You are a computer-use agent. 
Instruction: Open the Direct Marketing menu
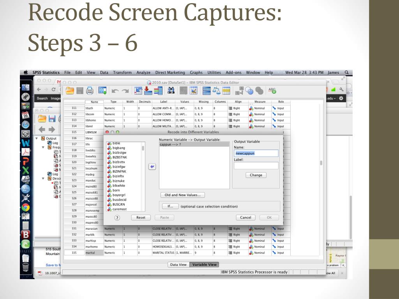(170, 72)
